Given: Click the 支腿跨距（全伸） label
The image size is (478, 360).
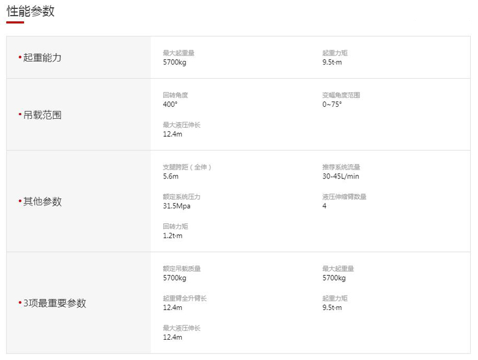Looking at the screenshot, I should pos(187,167).
